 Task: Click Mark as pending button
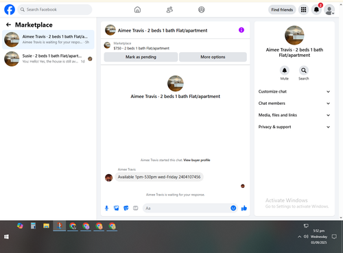point(141,57)
